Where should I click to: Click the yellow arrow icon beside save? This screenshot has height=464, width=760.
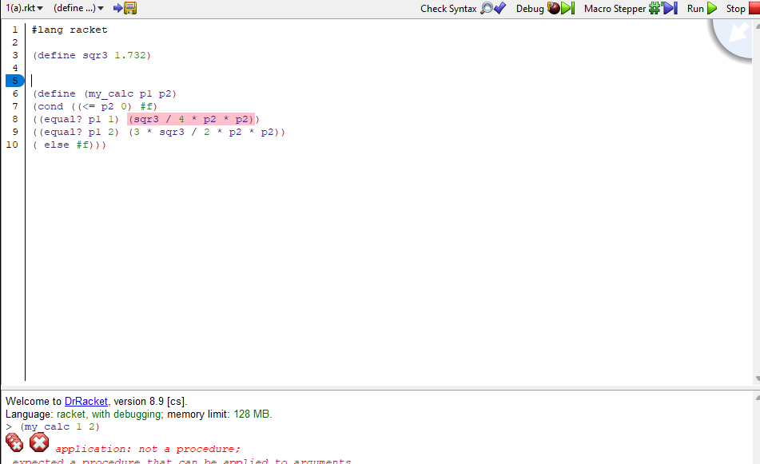117,8
